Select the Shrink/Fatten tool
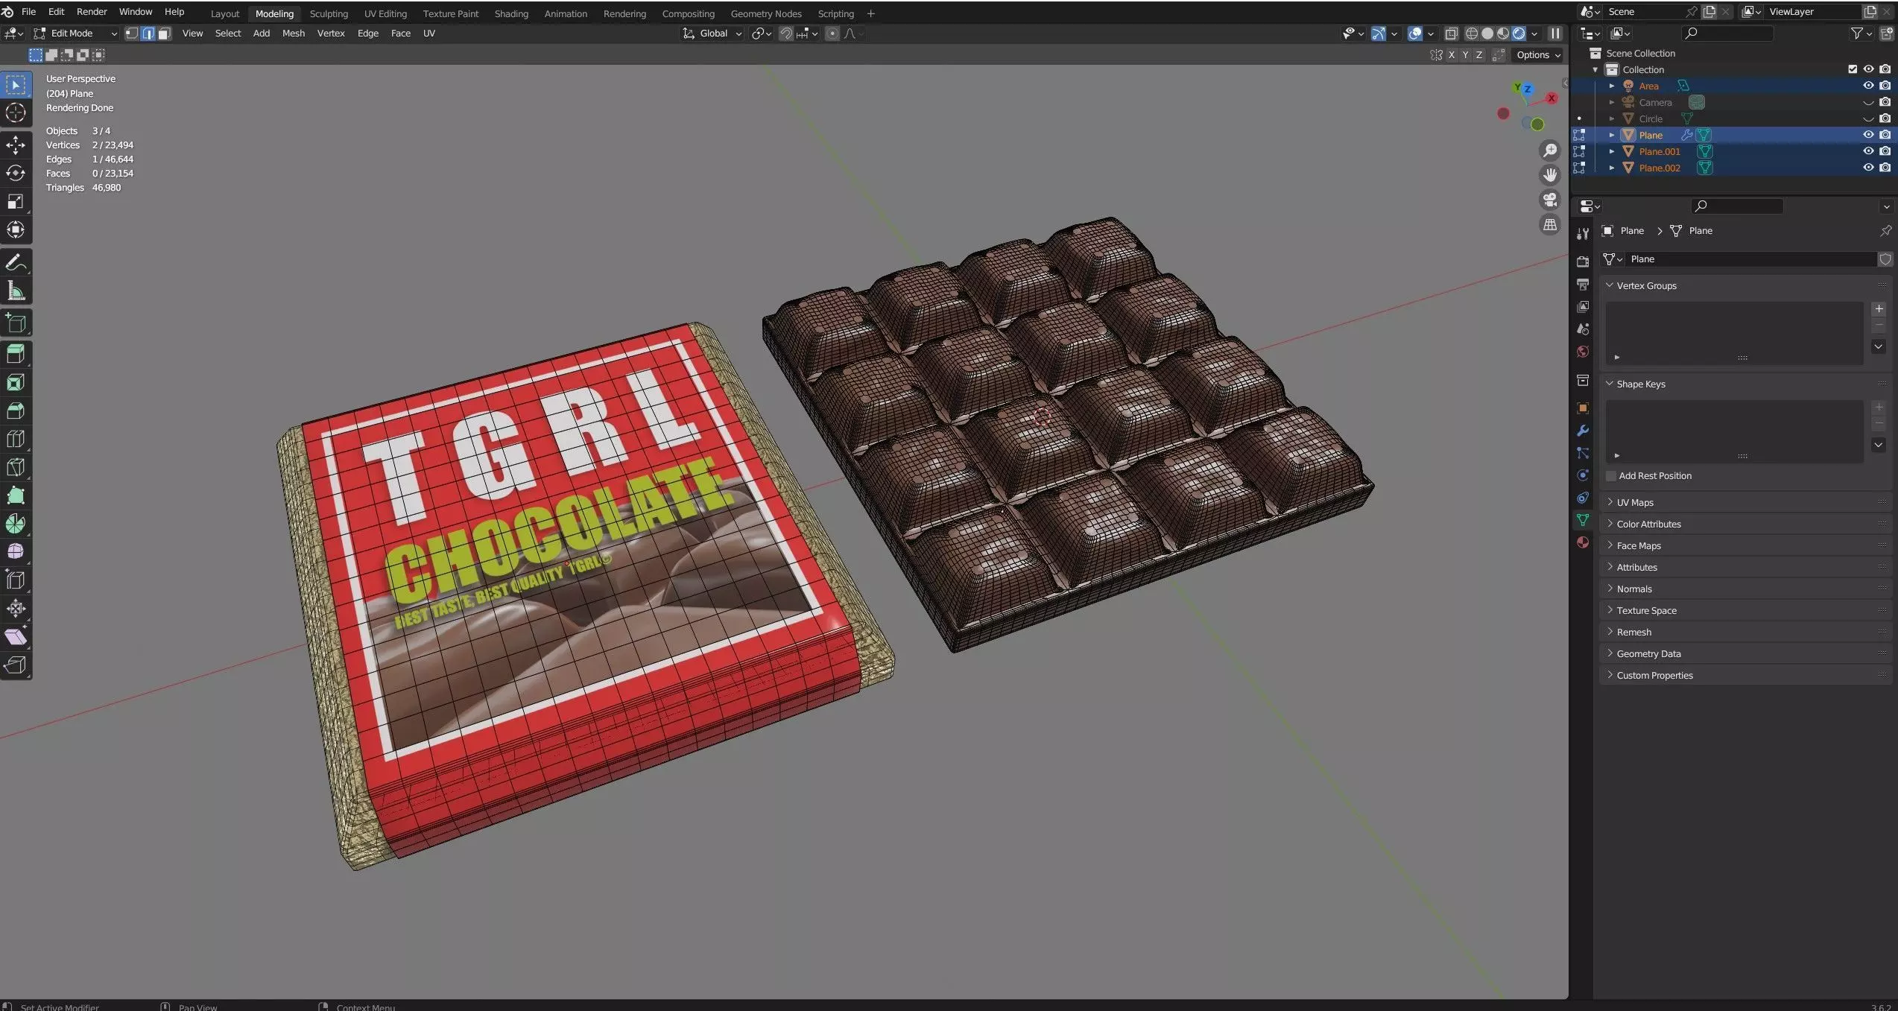This screenshot has height=1011, width=1898. 16,609
